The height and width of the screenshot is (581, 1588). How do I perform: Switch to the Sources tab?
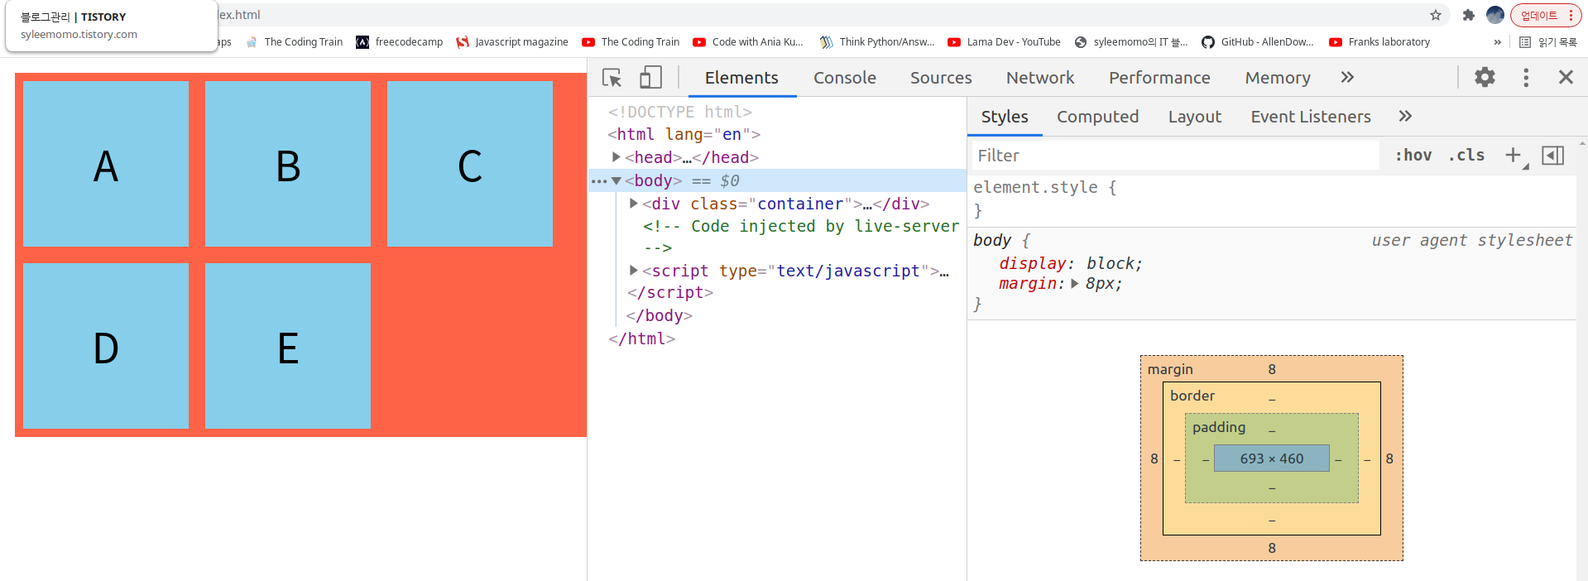click(x=941, y=78)
